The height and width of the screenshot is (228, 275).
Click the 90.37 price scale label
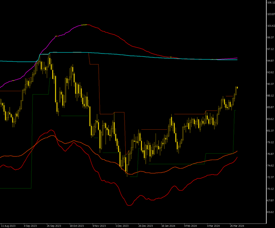click(271, 84)
